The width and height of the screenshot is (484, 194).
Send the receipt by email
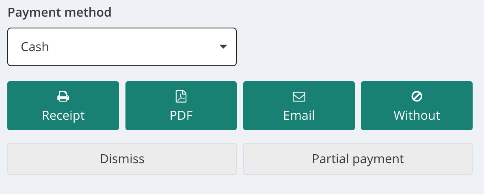[299, 106]
